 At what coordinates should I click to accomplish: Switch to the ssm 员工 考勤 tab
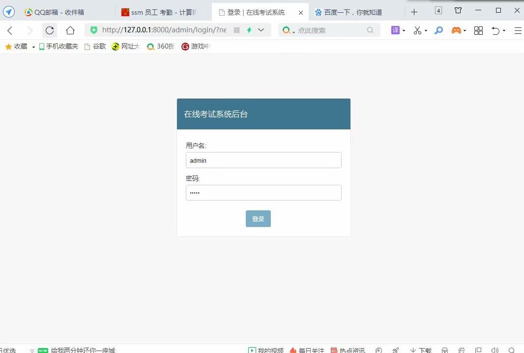[159, 12]
